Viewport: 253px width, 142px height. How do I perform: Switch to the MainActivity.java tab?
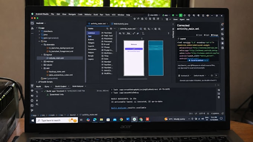tap(120, 24)
